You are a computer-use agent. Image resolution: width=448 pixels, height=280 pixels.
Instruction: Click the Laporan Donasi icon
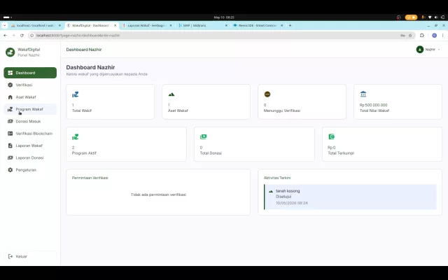coord(10,157)
